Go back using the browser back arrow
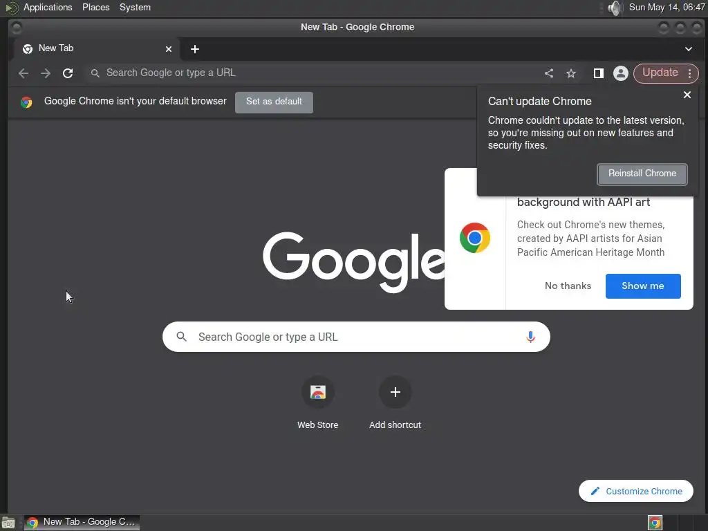This screenshot has width=708, height=531. coord(24,73)
